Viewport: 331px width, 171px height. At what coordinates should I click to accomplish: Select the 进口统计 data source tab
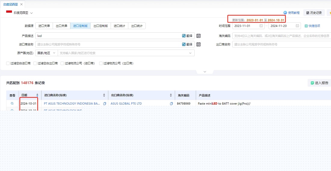(x=119, y=26)
